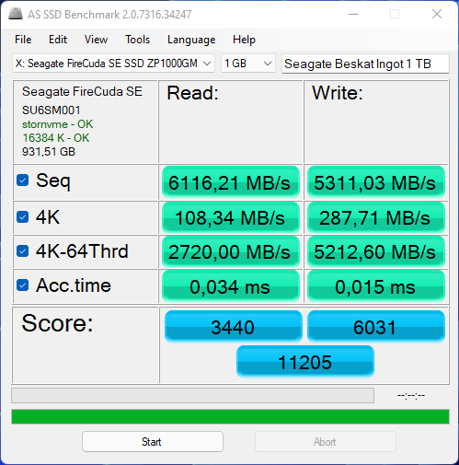Toggle the Acc.time test checkbox

[23, 285]
